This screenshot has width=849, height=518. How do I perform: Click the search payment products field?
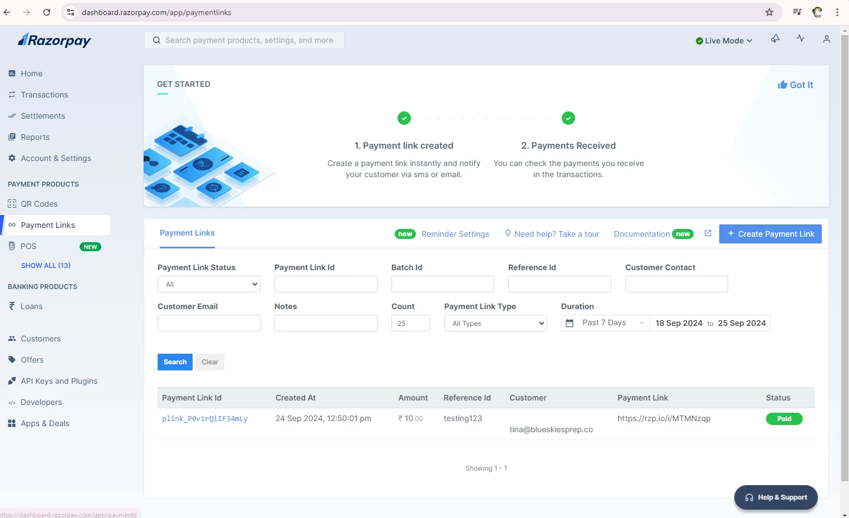coord(244,40)
